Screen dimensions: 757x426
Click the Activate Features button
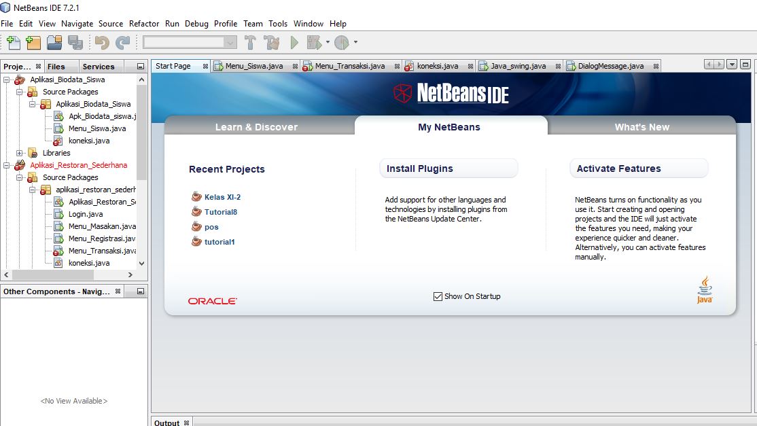point(639,168)
